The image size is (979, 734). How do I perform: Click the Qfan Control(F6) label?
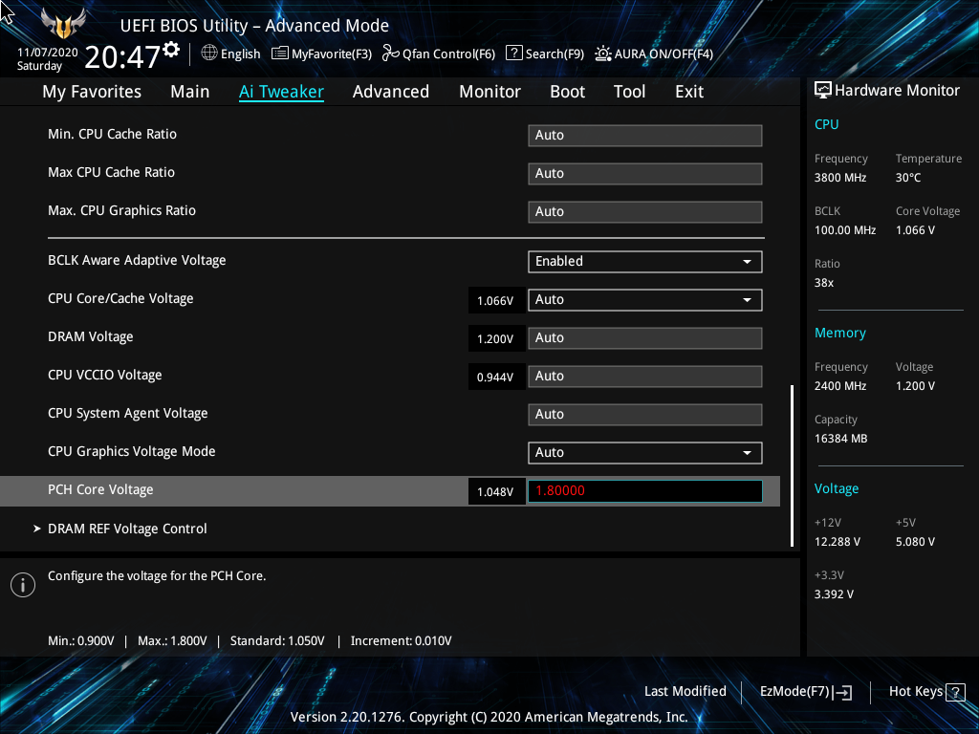coord(448,54)
